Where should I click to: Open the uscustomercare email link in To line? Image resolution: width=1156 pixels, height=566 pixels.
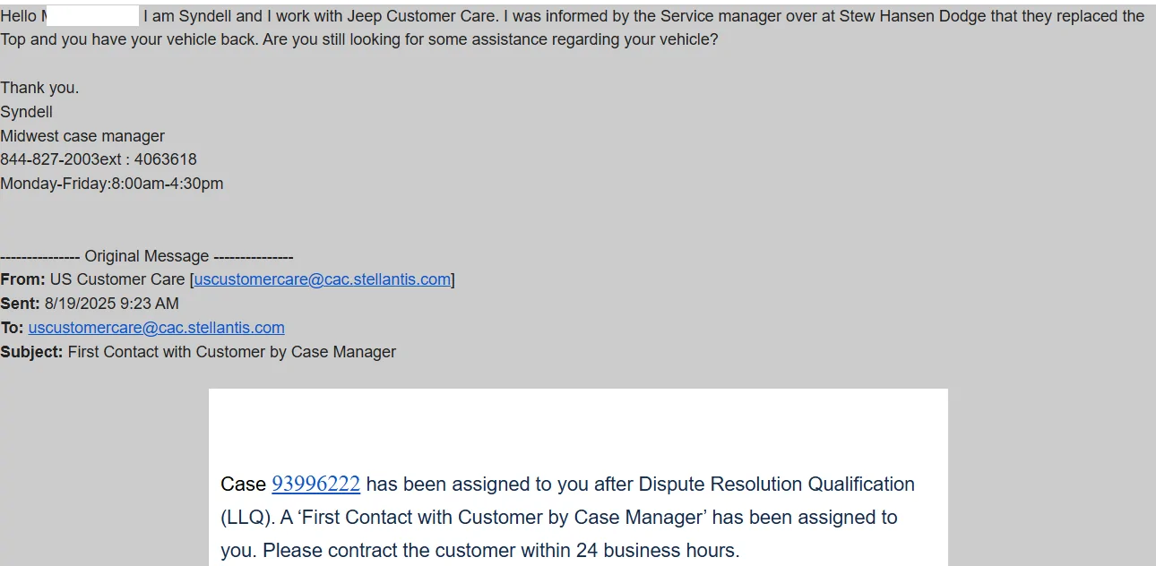[x=157, y=328]
